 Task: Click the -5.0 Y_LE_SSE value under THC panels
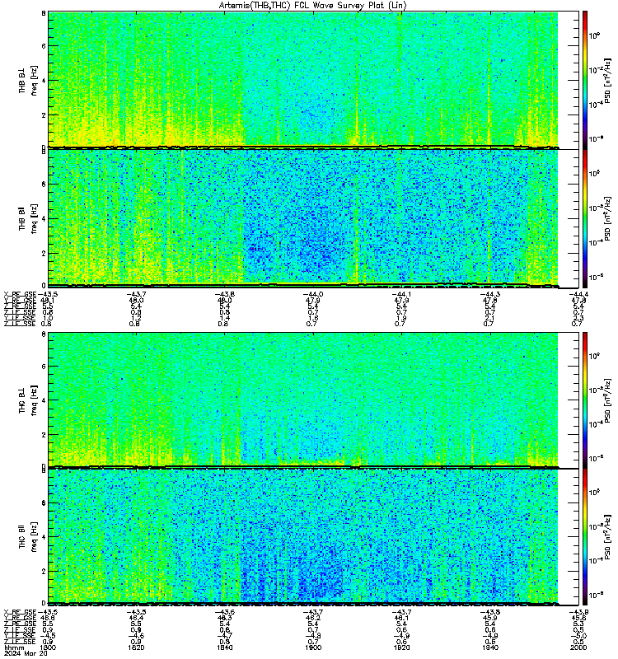(578, 636)
